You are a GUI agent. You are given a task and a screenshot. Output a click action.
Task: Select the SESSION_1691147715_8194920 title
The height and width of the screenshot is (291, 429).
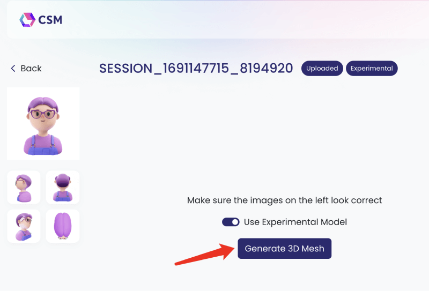[x=196, y=69]
